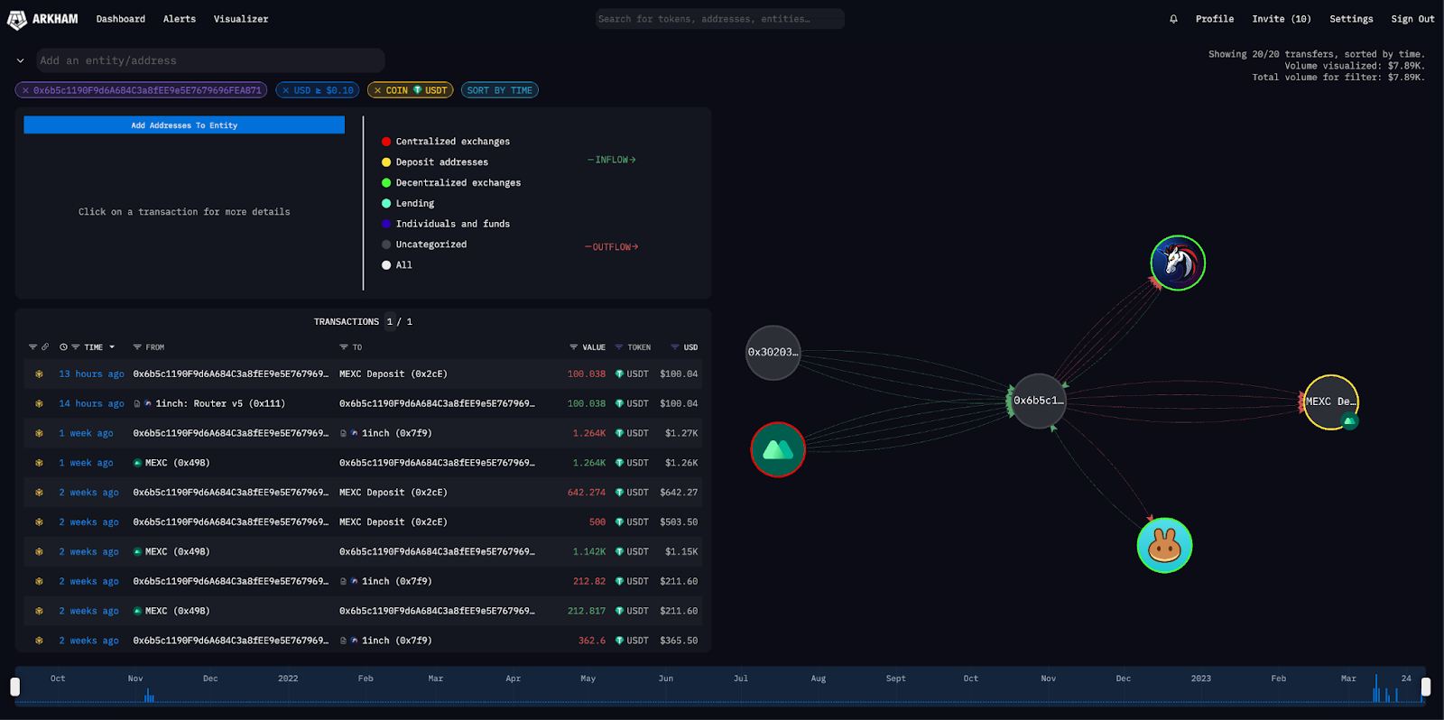Screen dimensions: 1444x720
Task: Click the filter icon left of the link icon
Action: click(x=32, y=347)
